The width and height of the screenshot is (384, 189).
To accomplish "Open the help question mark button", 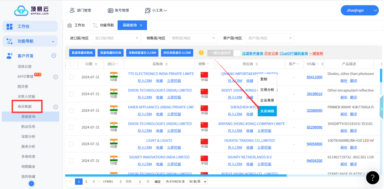I will [372, 177].
